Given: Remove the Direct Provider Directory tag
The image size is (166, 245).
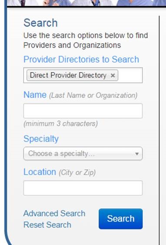Looking at the screenshot, I should [x=113, y=76].
